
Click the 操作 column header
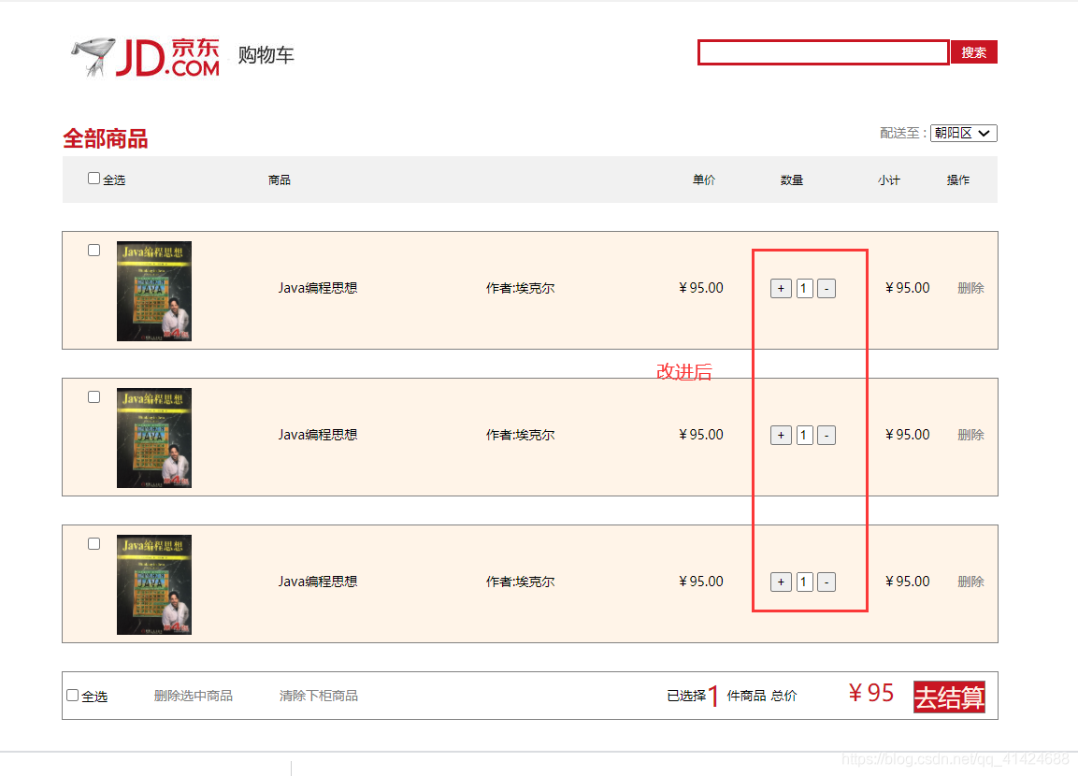tap(957, 180)
